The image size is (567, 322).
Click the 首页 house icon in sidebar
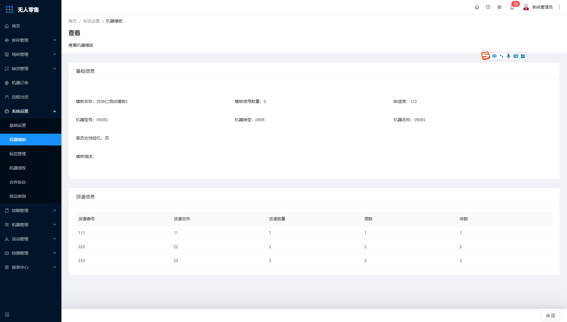[x=7, y=26]
